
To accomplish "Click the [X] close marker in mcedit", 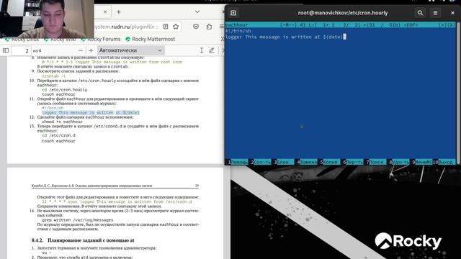I will 452,25.
